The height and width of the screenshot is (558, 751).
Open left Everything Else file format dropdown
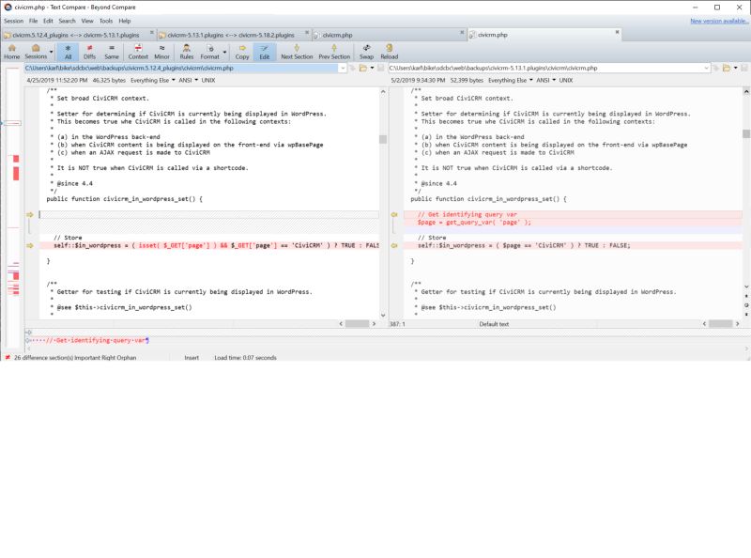pyautogui.click(x=152, y=81)
